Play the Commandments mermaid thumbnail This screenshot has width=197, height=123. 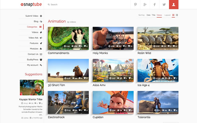[68, 38]
